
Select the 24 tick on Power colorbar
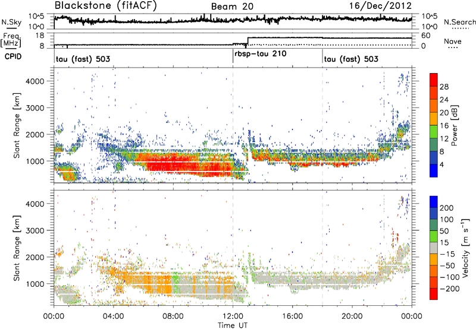pyautogui.click(x=444, y=100)
